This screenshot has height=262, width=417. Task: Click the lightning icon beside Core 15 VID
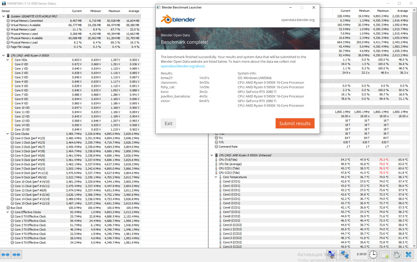[12, 129]
